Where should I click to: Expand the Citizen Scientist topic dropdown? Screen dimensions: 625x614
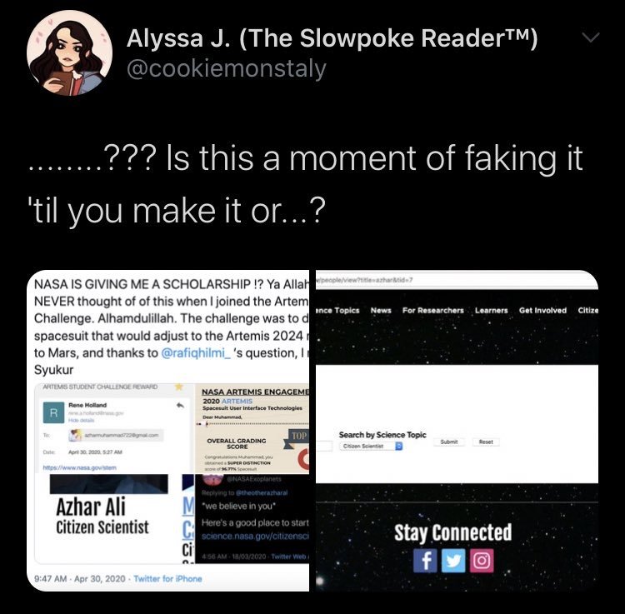(x=371, y=446)
